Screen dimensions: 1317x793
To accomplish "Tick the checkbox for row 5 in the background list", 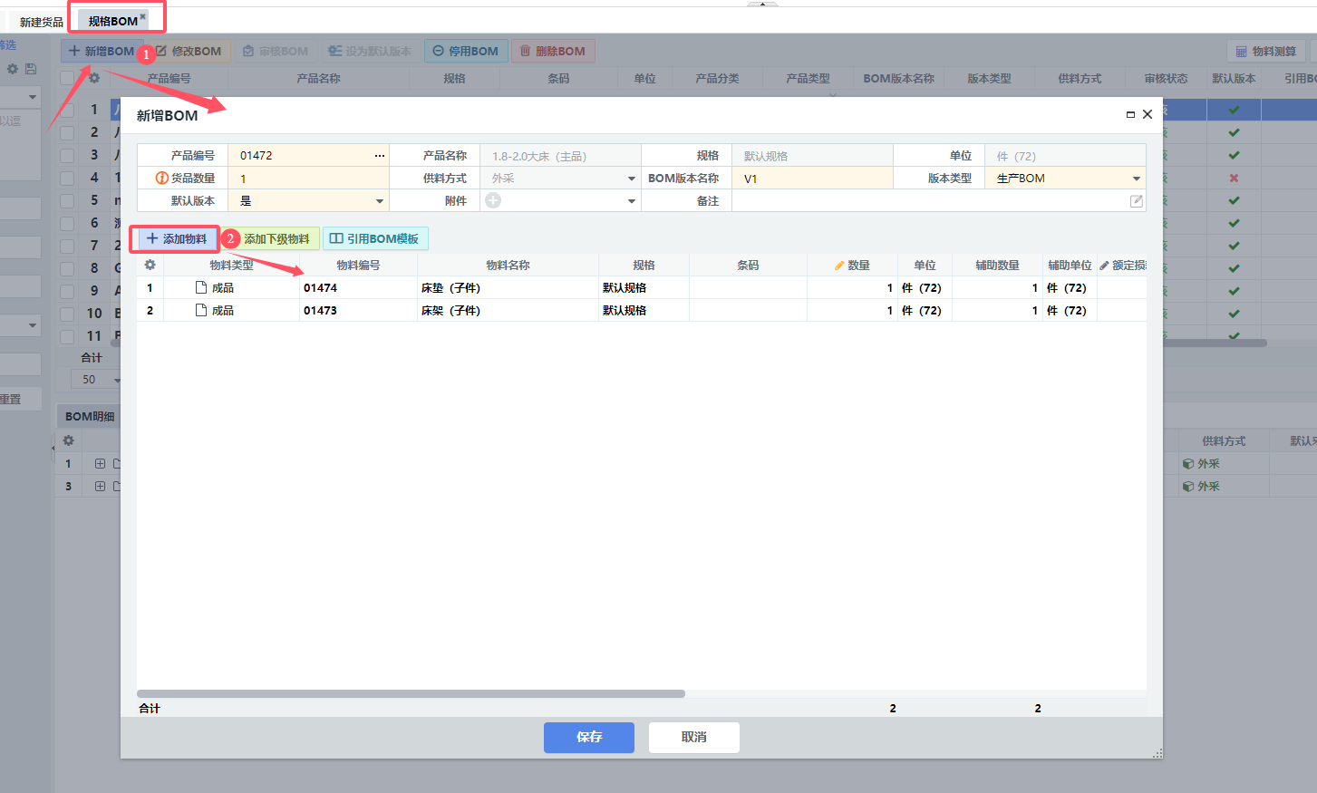I will pos(67,200).
